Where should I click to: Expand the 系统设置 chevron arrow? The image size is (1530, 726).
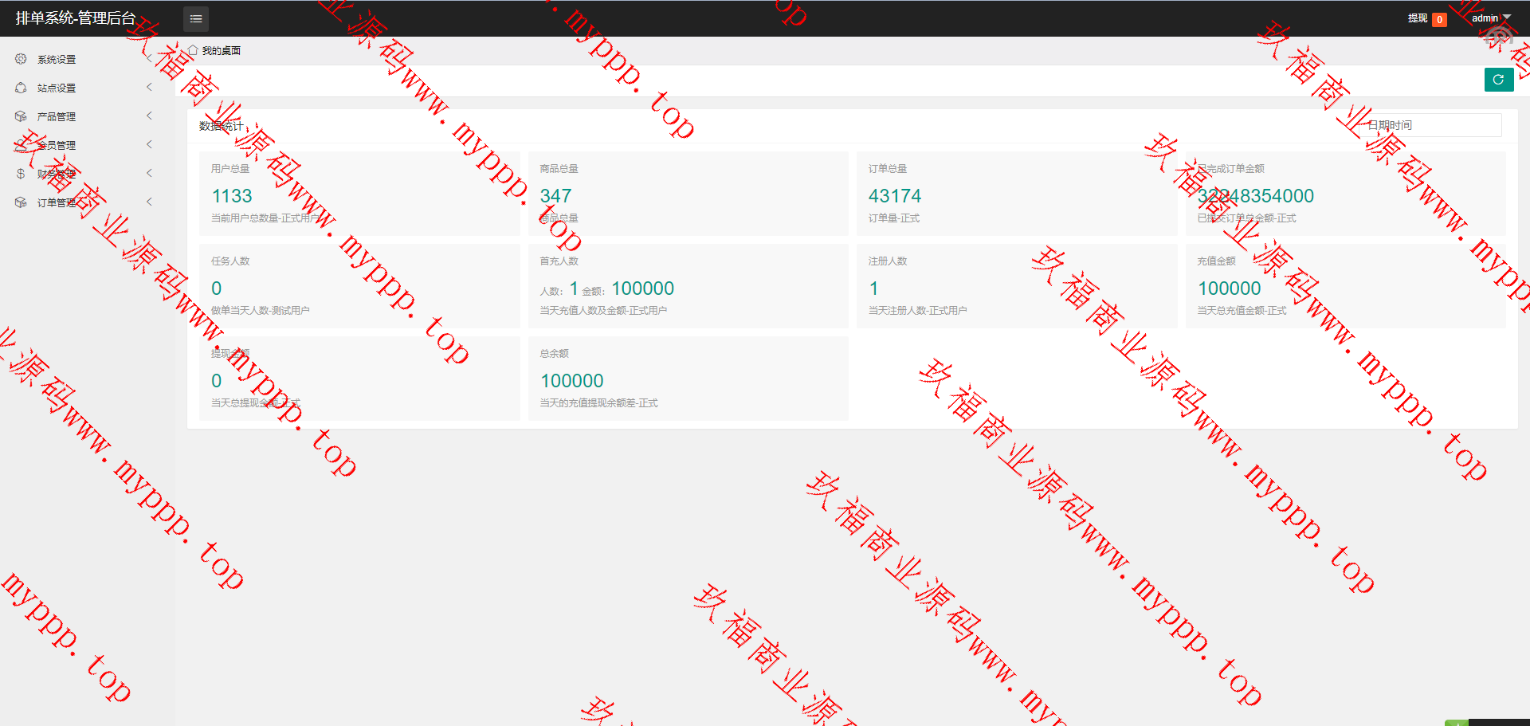[149, 59]
